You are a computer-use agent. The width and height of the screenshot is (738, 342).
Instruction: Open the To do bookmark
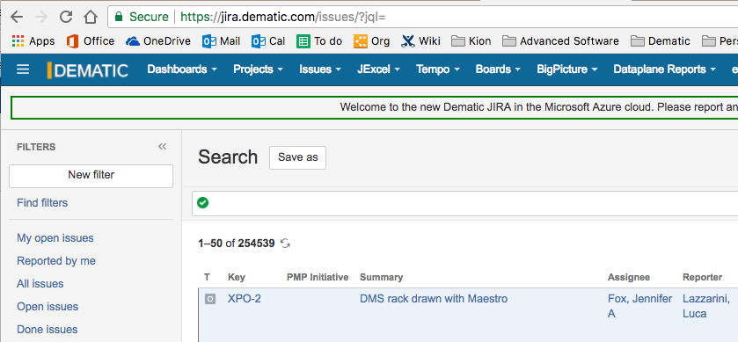point(319,41)
